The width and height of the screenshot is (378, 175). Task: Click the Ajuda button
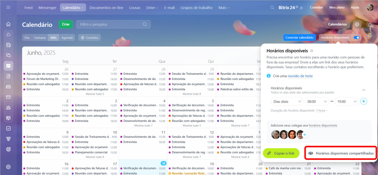tap(355, 8)
